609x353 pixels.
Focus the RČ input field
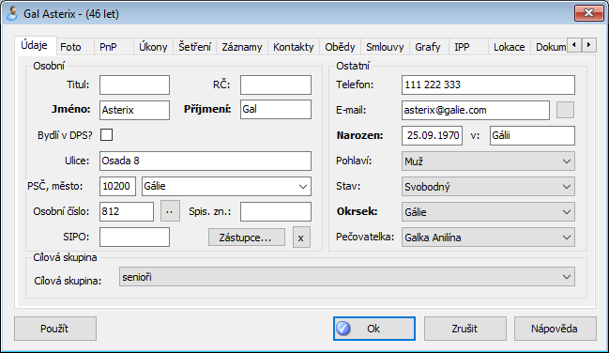tap(276, 85)
